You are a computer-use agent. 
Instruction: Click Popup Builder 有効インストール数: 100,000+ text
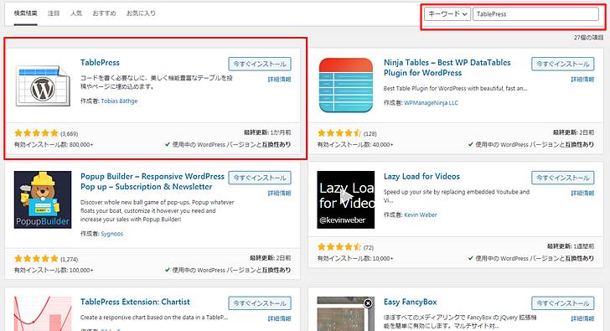tap(54, 270)
